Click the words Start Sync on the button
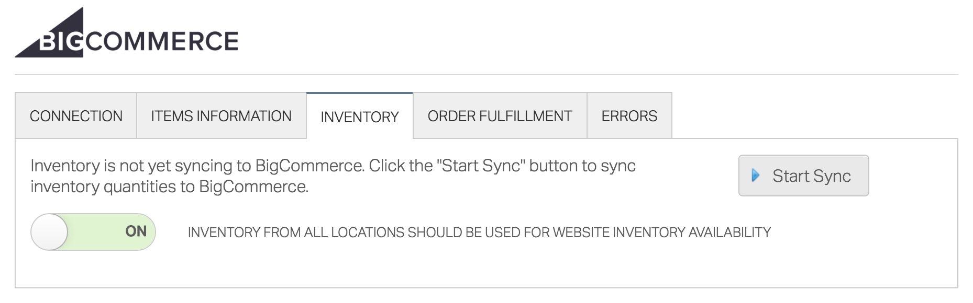Image resolution: width=973 pixels, height=303 pixels. click(x=812, y=176)
